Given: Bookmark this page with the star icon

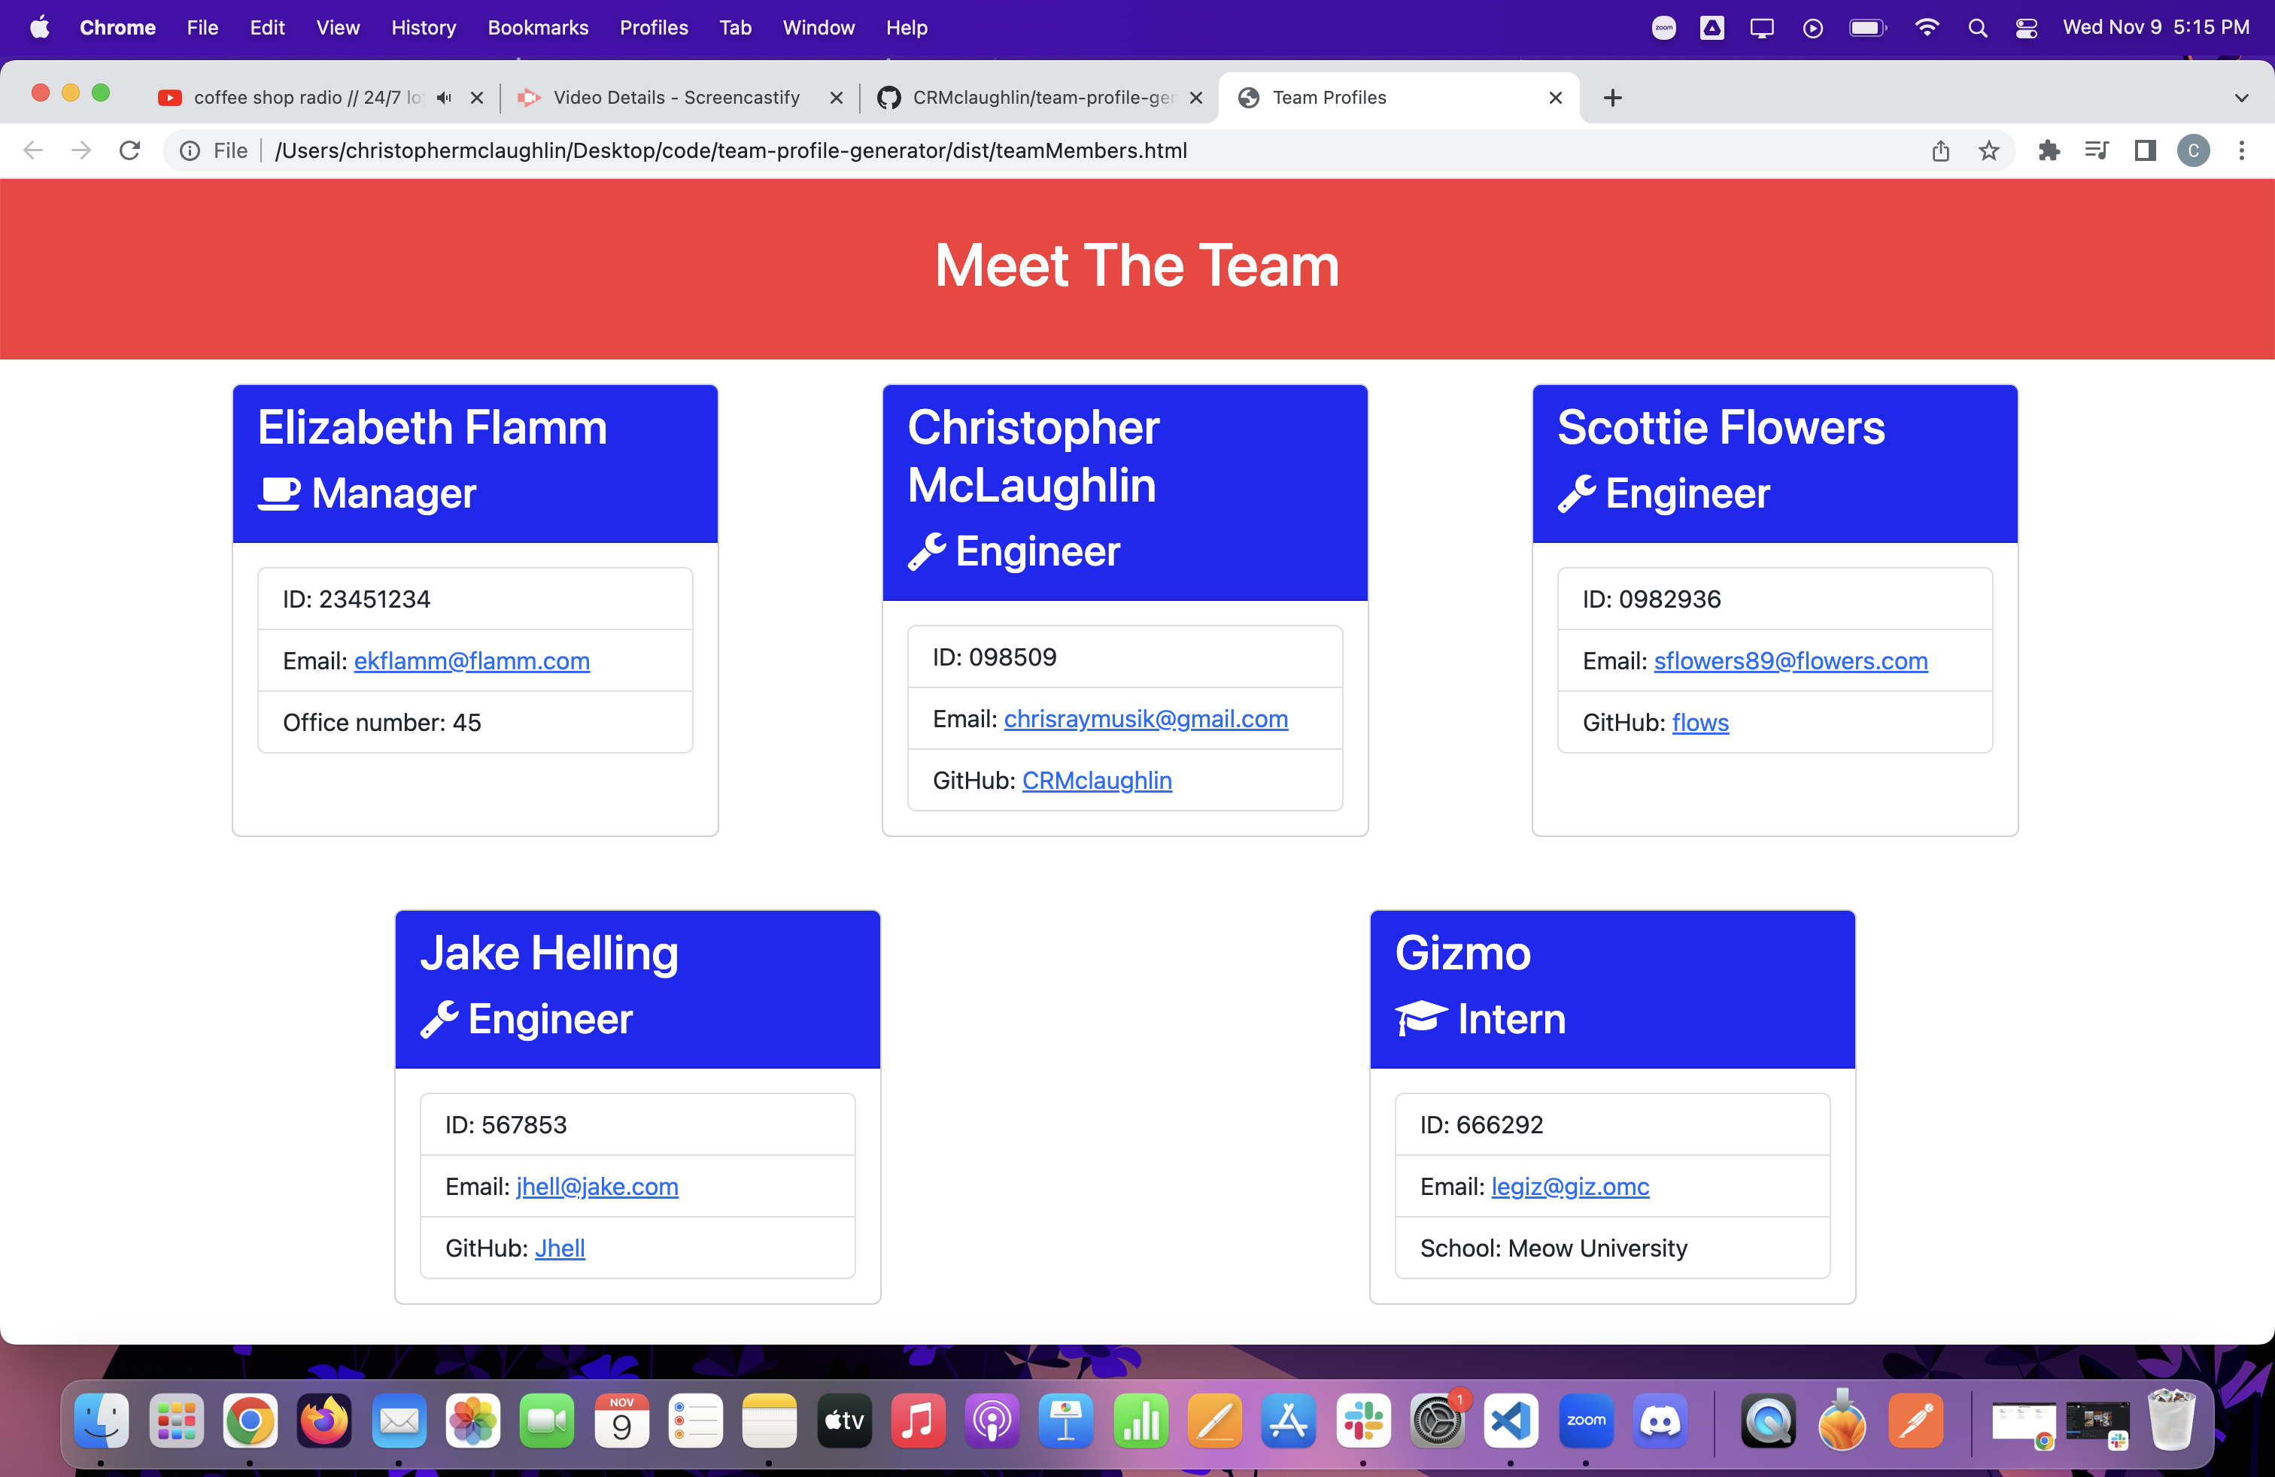Looking at the screenshot, I should click(x=1989, y=150).
